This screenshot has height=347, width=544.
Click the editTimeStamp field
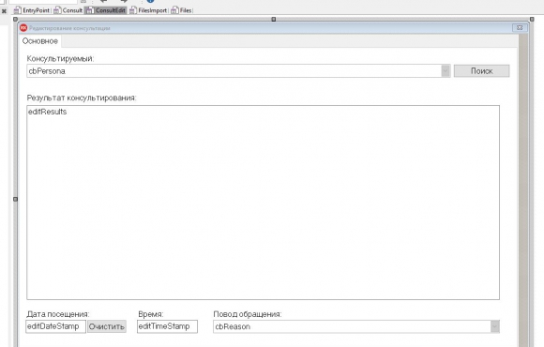[x=167, y=326]
